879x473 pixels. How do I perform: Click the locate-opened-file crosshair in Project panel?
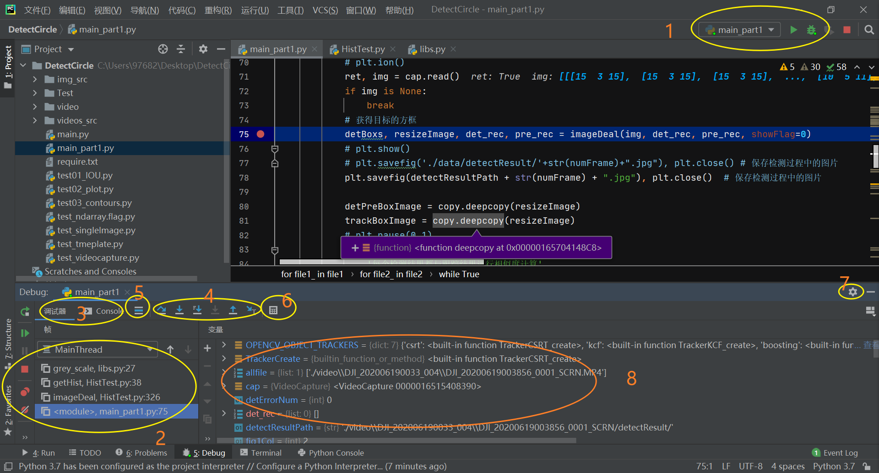click(163, 49)
